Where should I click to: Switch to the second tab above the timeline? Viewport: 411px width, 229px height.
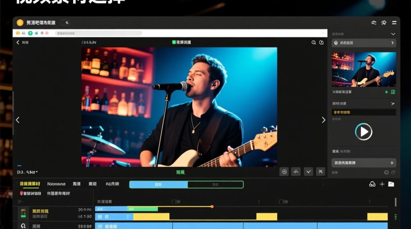coord(57,184)
